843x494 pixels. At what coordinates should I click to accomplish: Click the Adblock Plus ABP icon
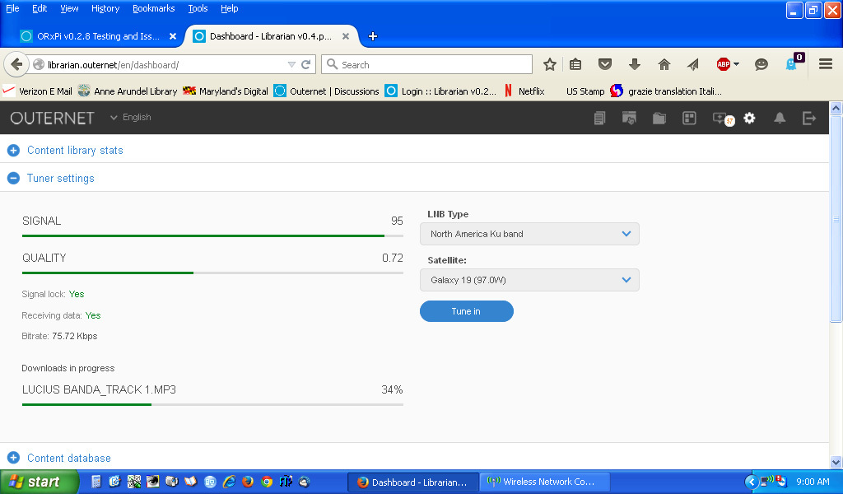[724, 64]
